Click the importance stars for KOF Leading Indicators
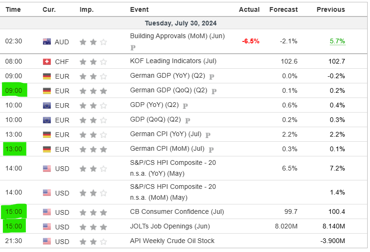 click(x=93, y=61)
